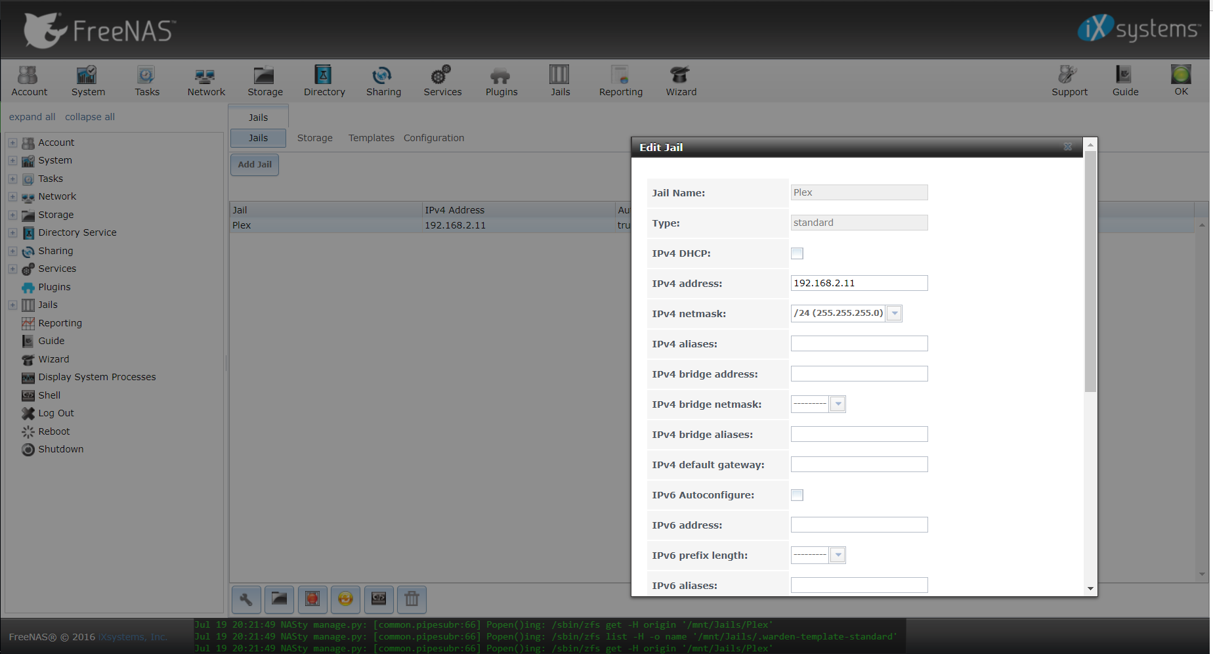Open Sharing in top toolbar

383,81
